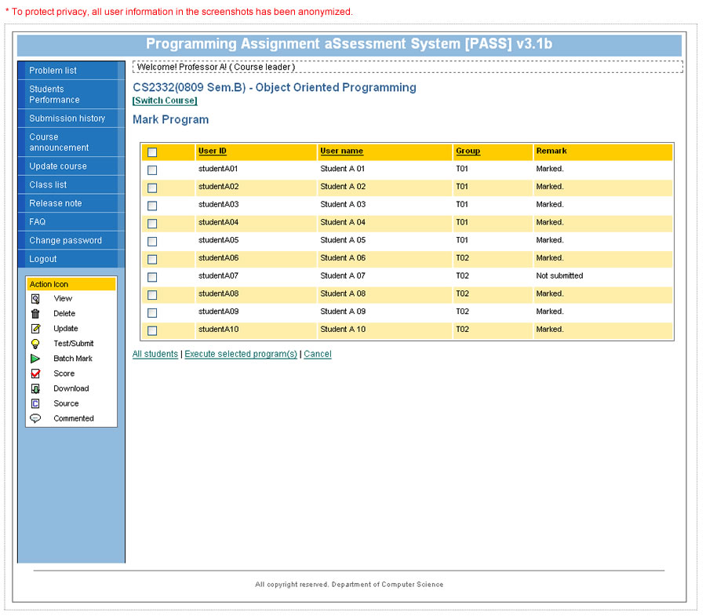706x616 pixels.
Task: Check the box next to studentA10
Action: click(152, 330)
